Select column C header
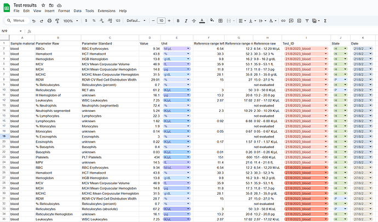Screen dimensions: 378x222 pos(110,38)
